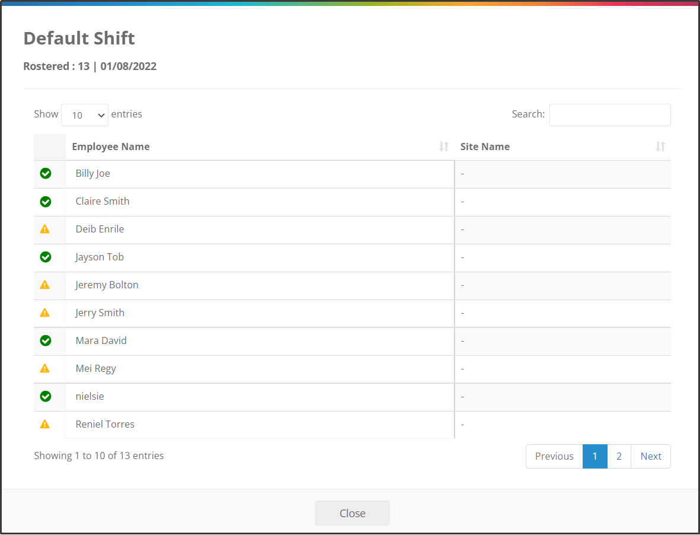Click the green check icon beside nielsie

[46, 396]
